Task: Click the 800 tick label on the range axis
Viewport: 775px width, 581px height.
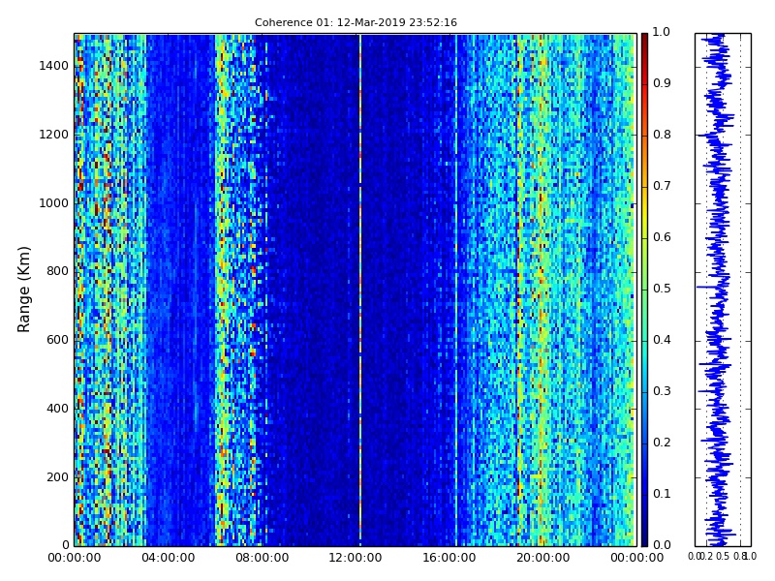Action: click(57, 272)
